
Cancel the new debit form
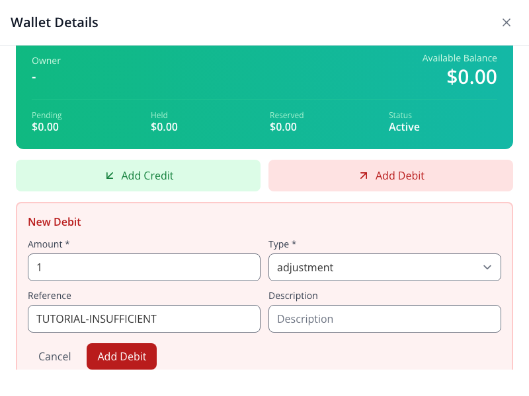55,356
